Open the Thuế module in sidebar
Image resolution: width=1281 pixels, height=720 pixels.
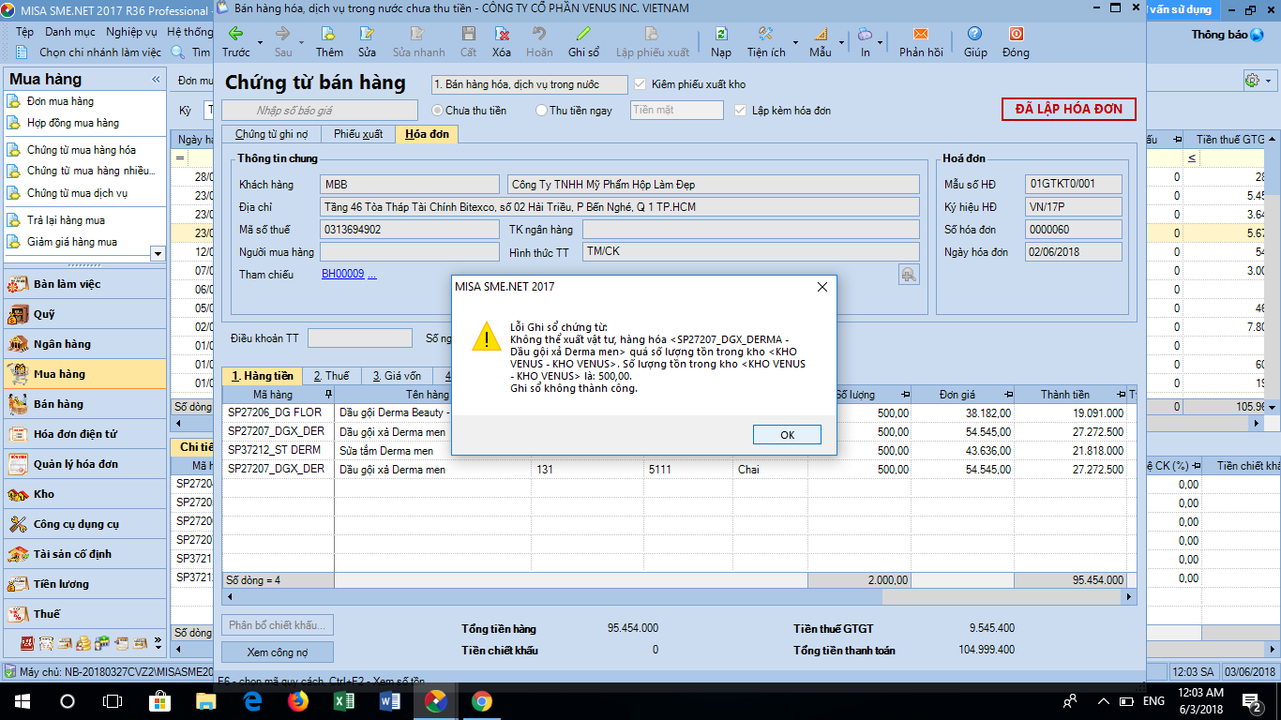(84, 614)
